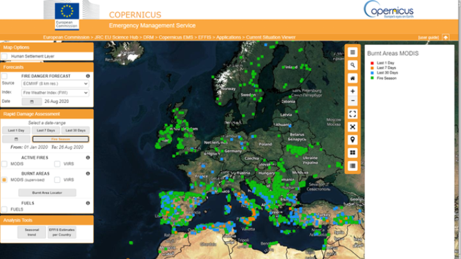Viewport: 461px width, 259px height.
Task: Follow the European Commission breadcrumb link
Action: (x=66, y=37)
